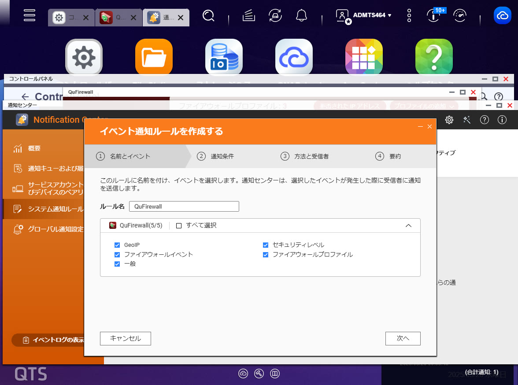The image size is (518, 385).
Task: Close the QuFirewall window
Action: [x=473, y=92]
